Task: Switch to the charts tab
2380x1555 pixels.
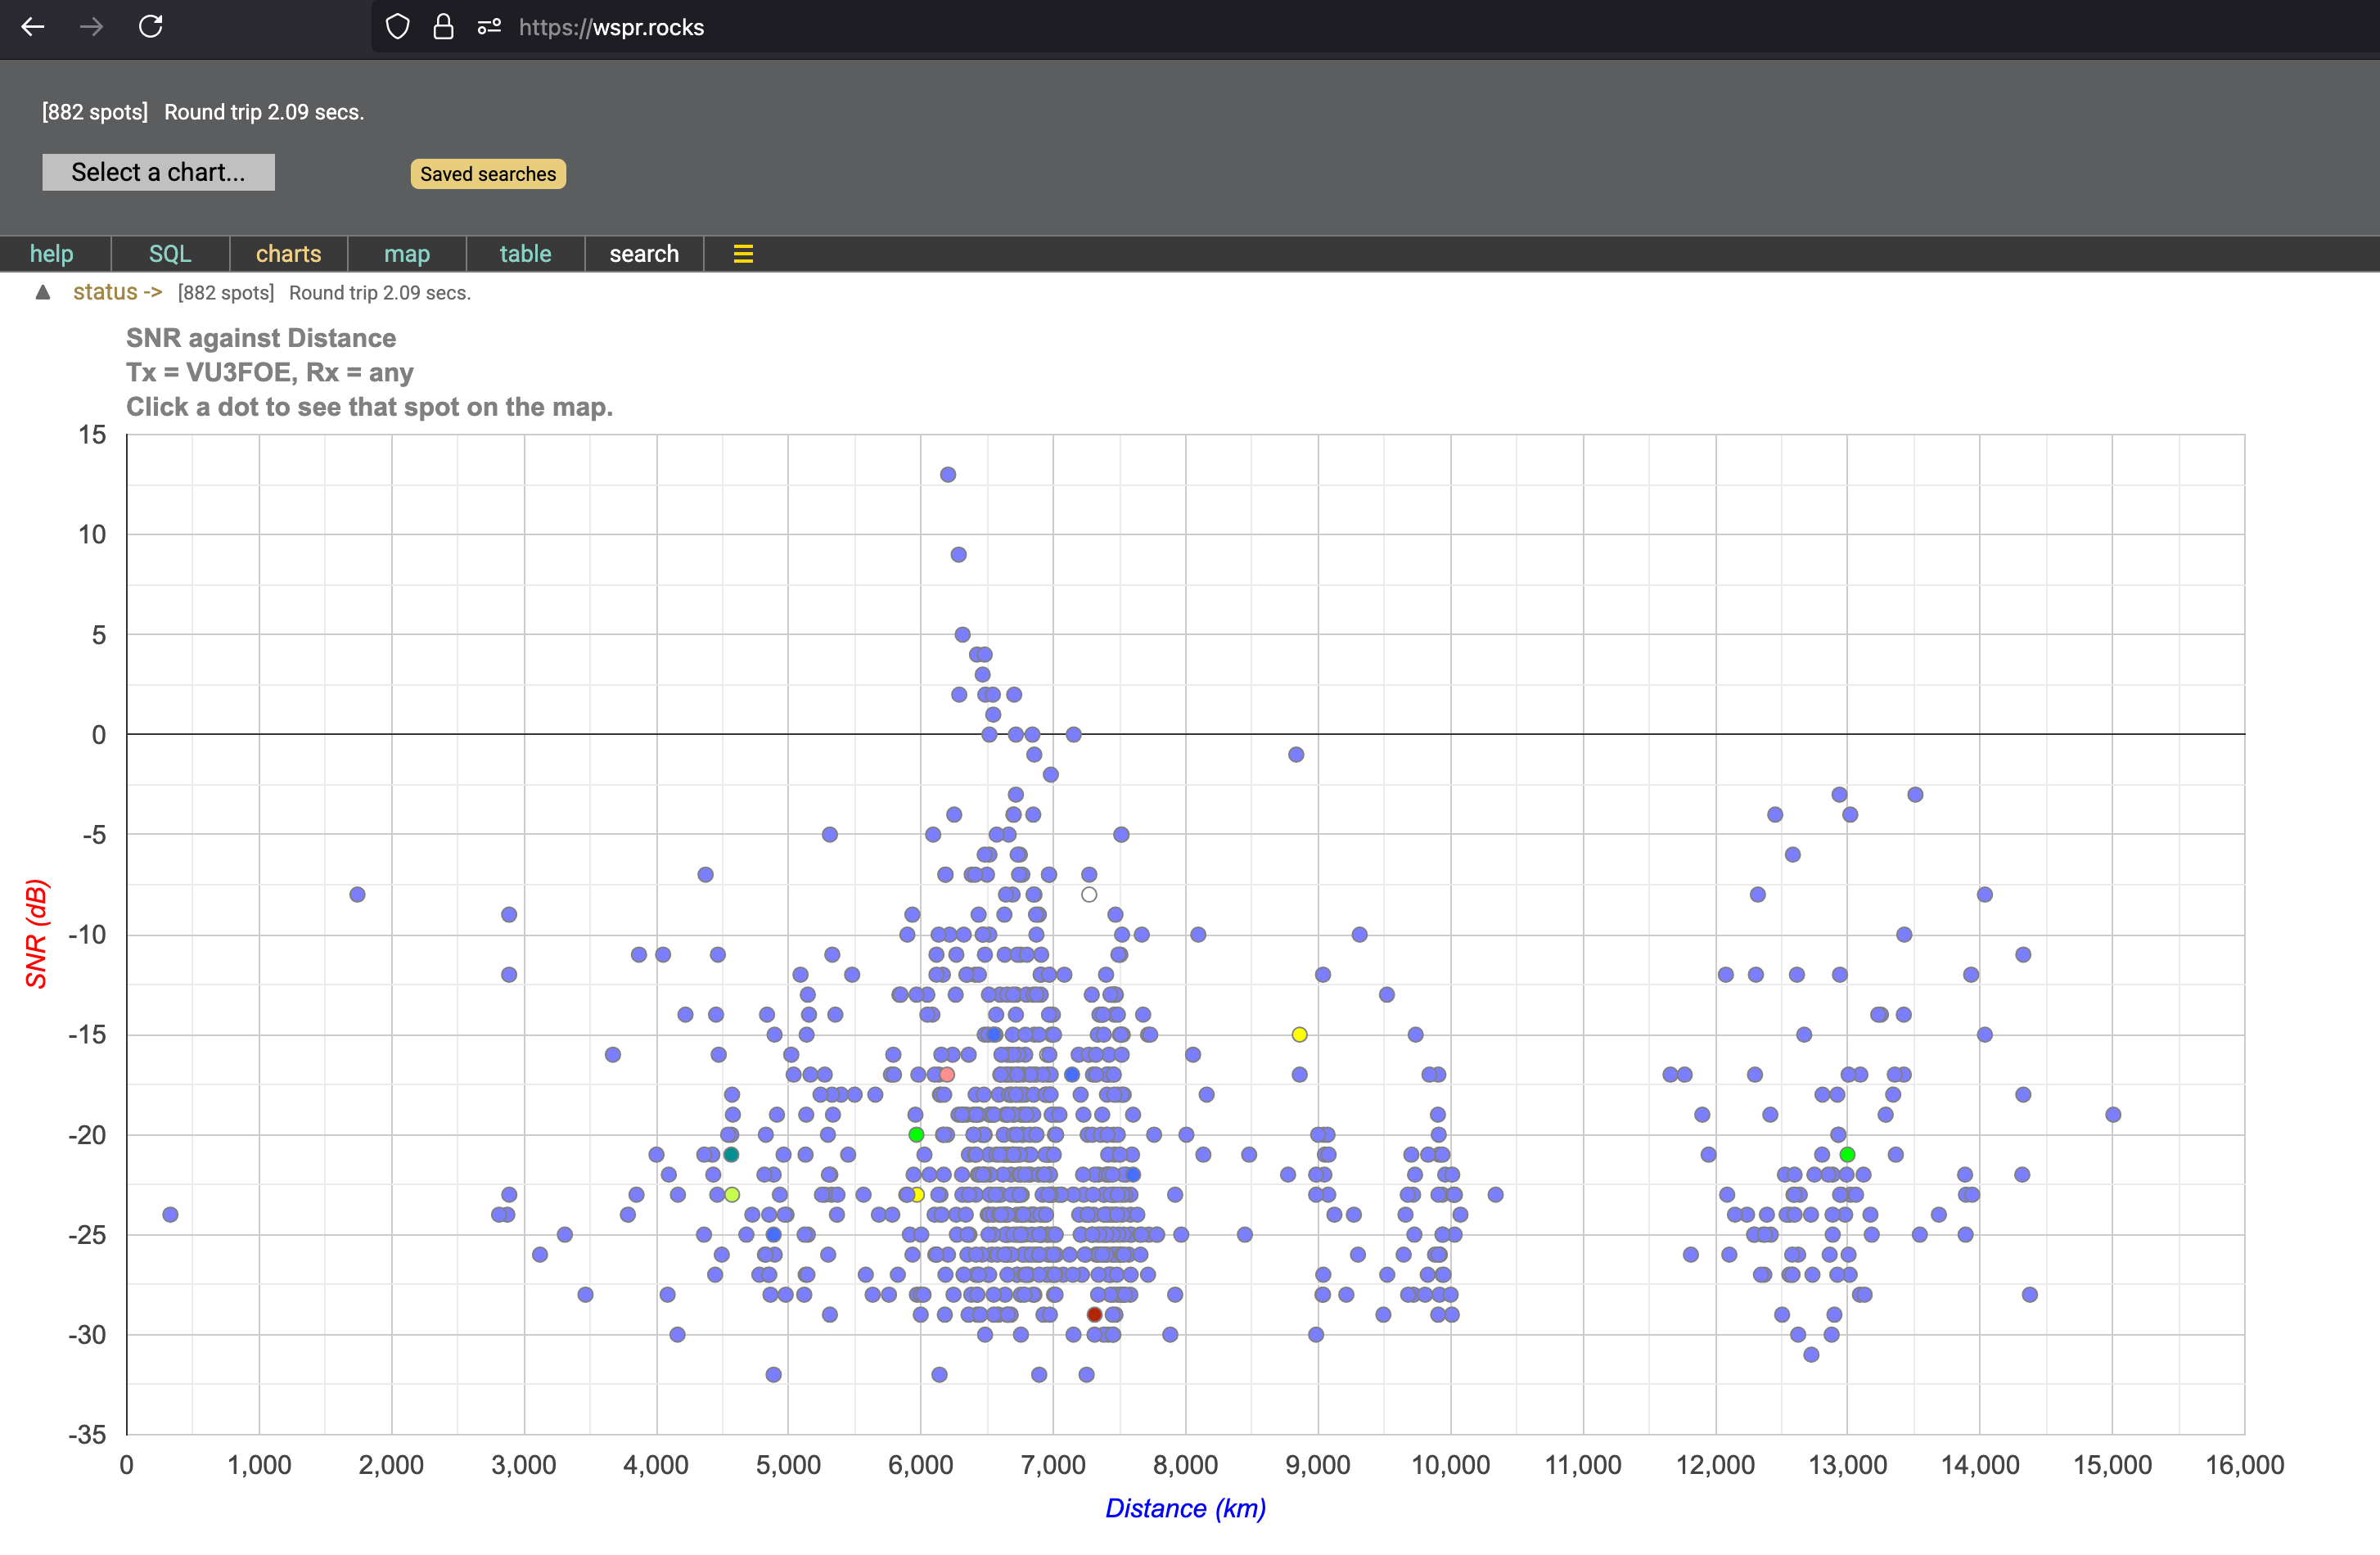Action: point(289,254)
